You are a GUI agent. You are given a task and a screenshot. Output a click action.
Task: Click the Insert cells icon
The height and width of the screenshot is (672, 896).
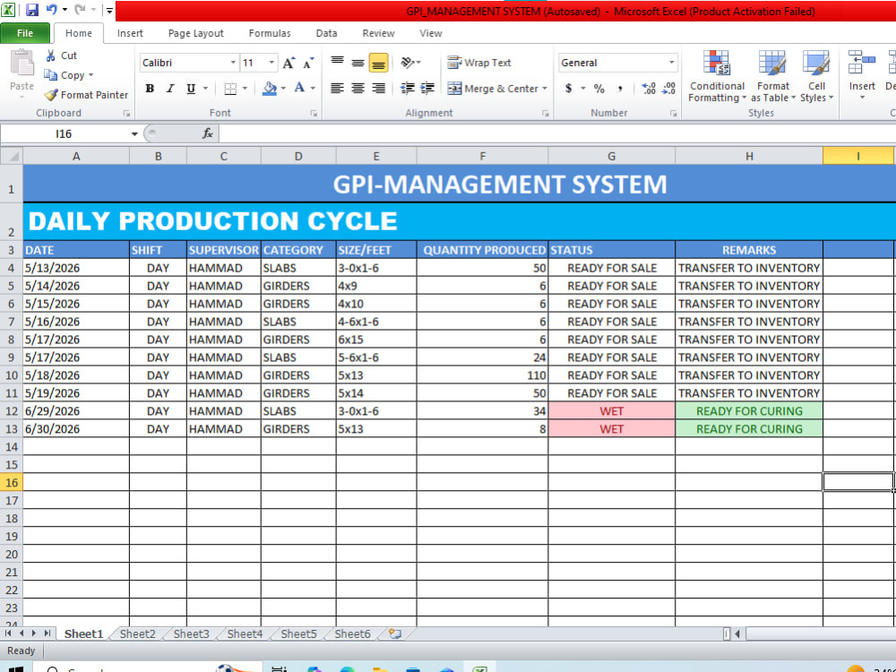click(x=862, y=63)
